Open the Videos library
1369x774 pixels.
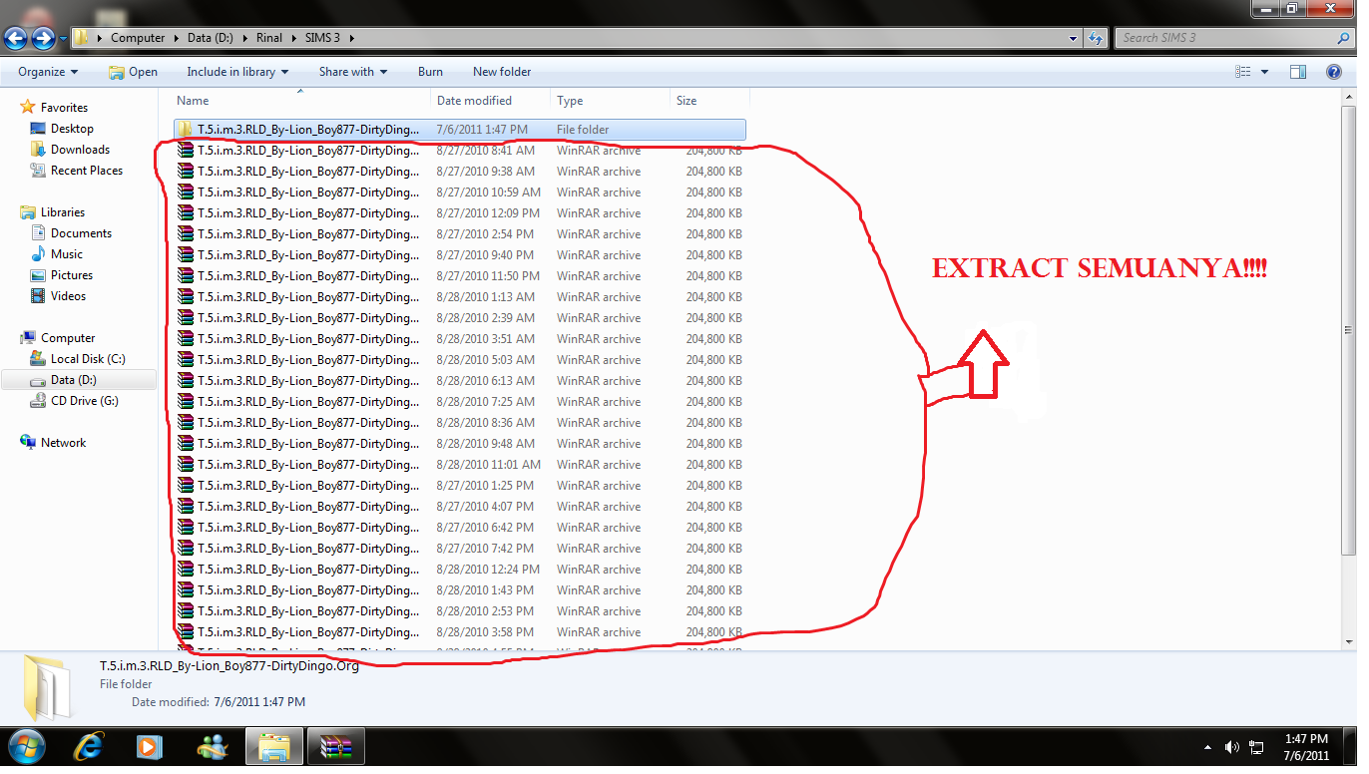coord(68,296)
